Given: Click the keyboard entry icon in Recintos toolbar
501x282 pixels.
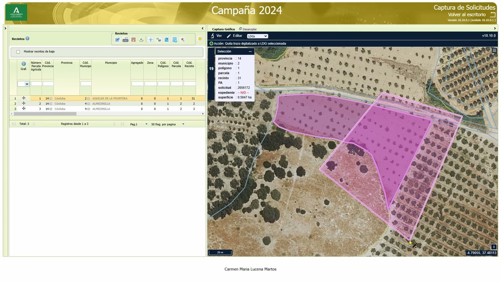Looking at the screenshot, I should tap(126, 40).
